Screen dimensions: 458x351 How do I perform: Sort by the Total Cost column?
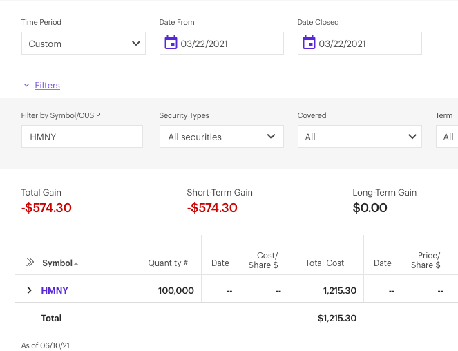pos(325,263)
